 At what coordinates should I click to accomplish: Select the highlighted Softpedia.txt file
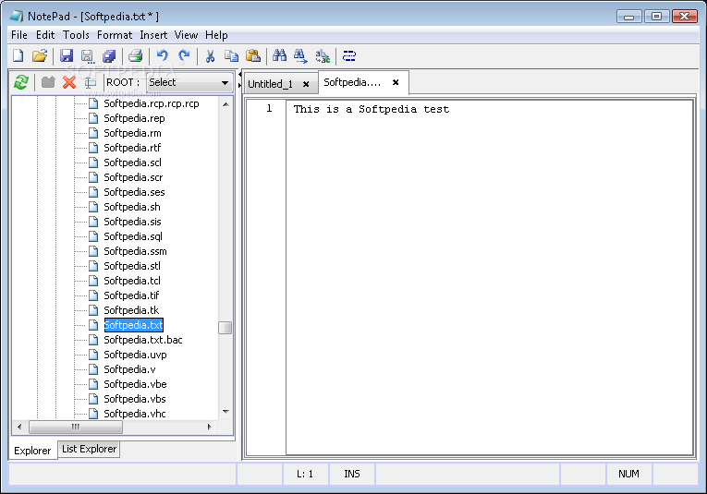133,325
